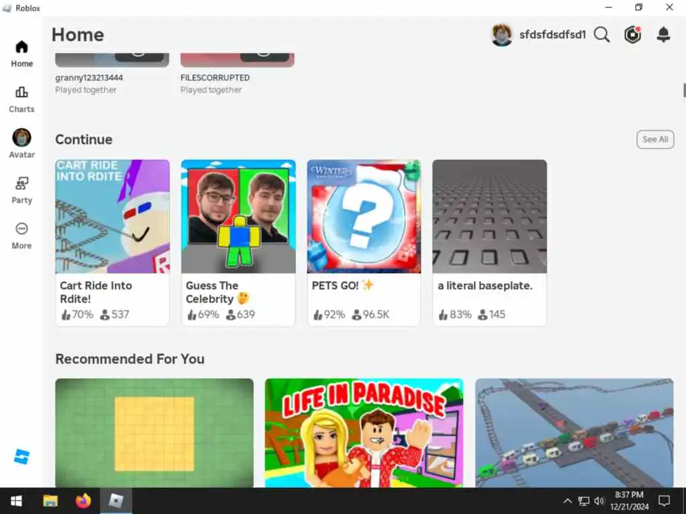Open the Windows Start menu
686x514 pixels.
coord(16,501)
